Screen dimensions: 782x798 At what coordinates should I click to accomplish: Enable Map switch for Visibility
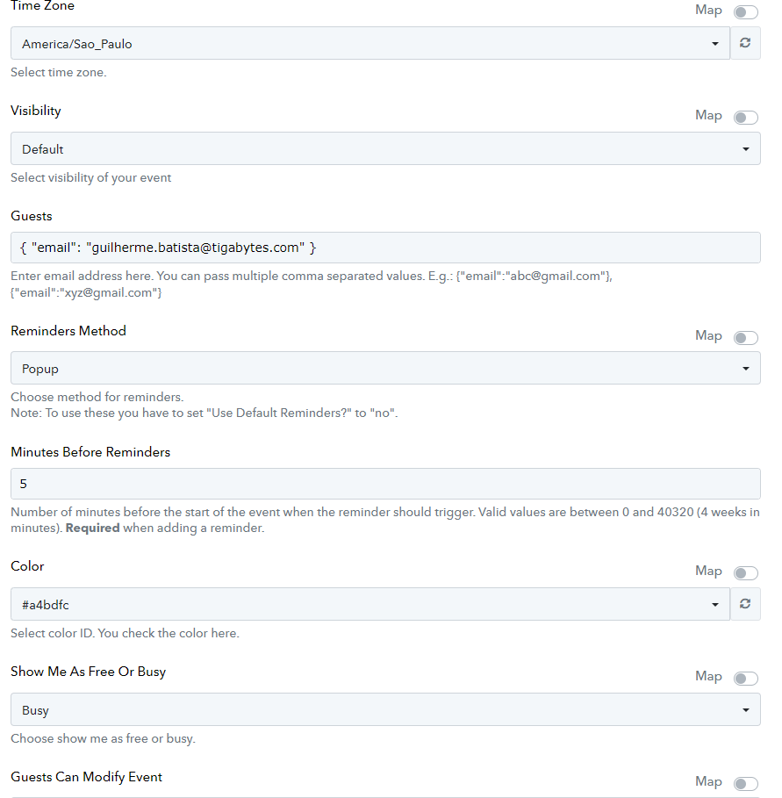coord(746,118)
